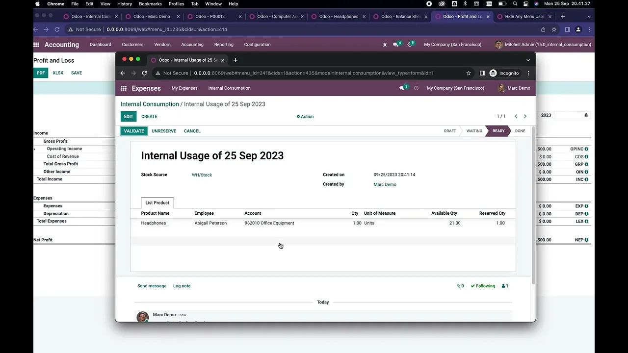Image resolution: width=628 pixels, height=353 pixels.
Task: Open activities clock icon in Expenses navbar
Action: pyautogui.click(x=416, y=88)
